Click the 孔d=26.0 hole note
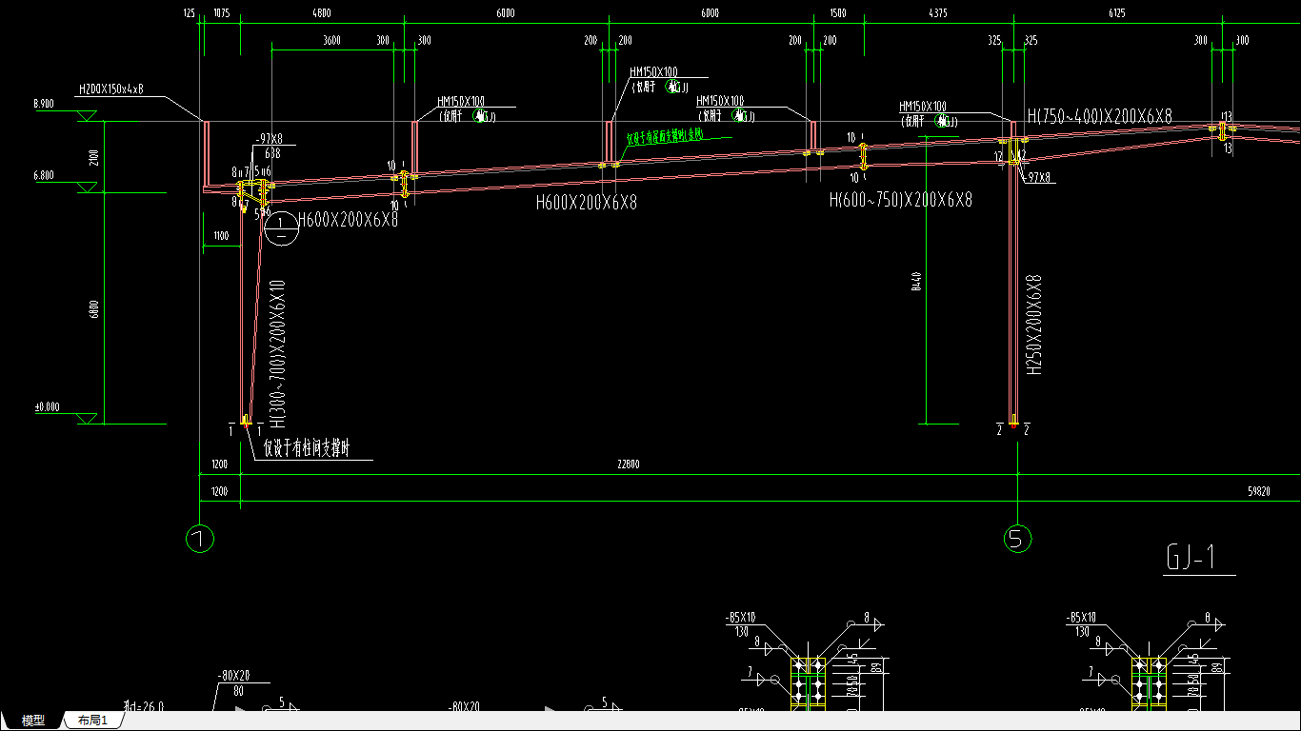1301x731 pixels. coord(144,706)
